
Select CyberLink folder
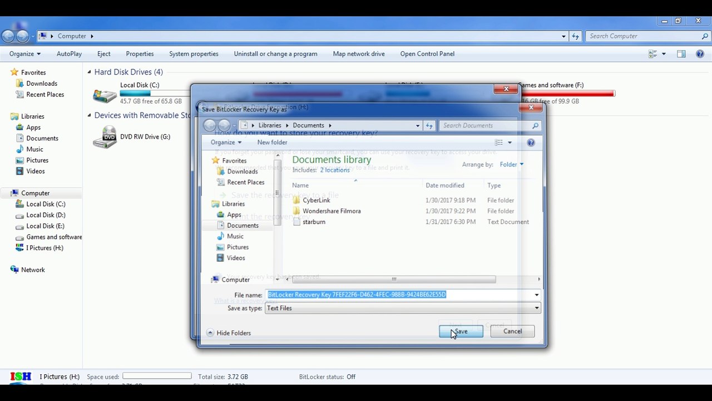click(317, 200)
